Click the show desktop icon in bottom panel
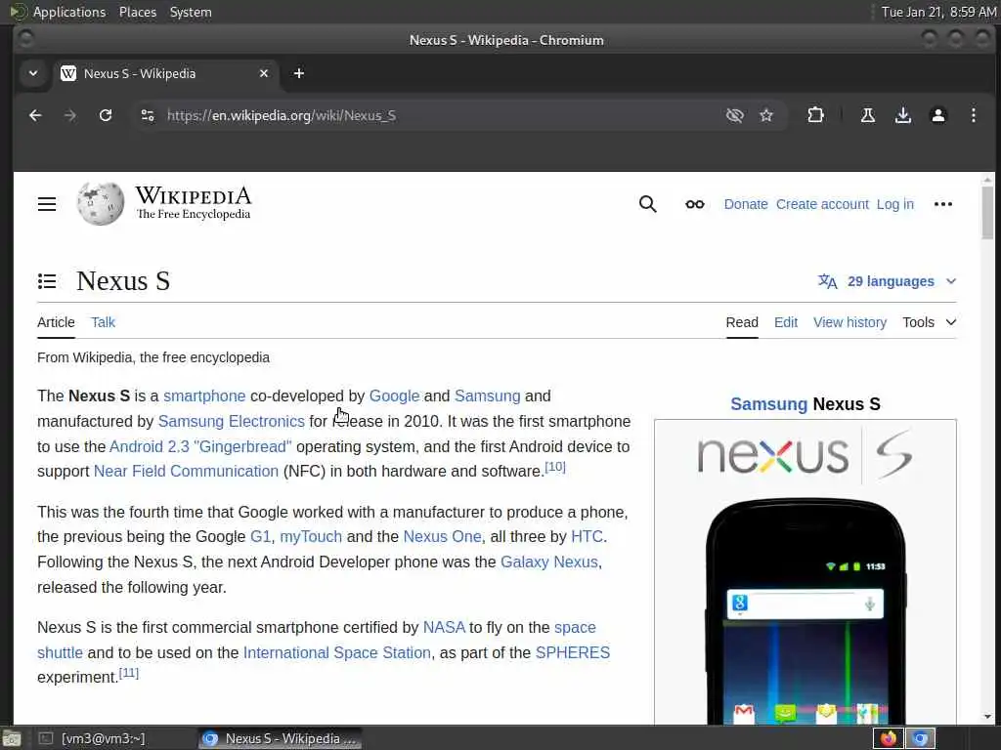This screenshot has height=750, width=1001. (12, 739)
